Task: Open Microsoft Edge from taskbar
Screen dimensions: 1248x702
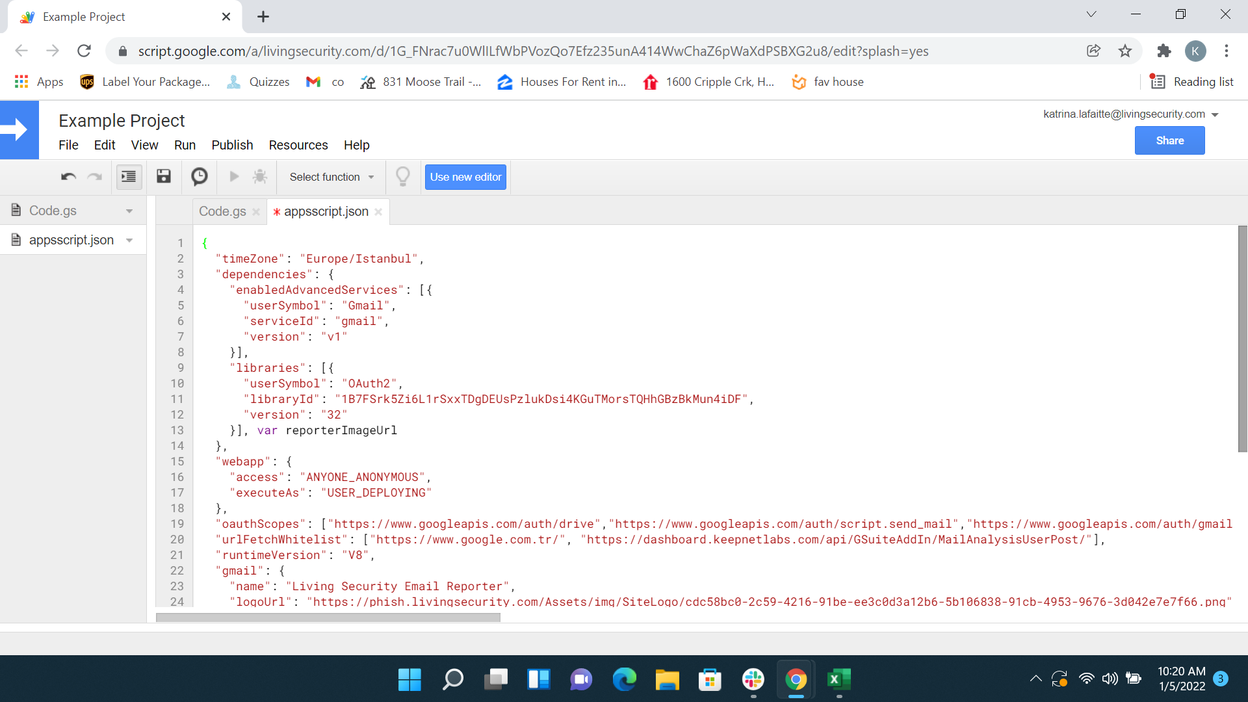Action: pos(625,680)
